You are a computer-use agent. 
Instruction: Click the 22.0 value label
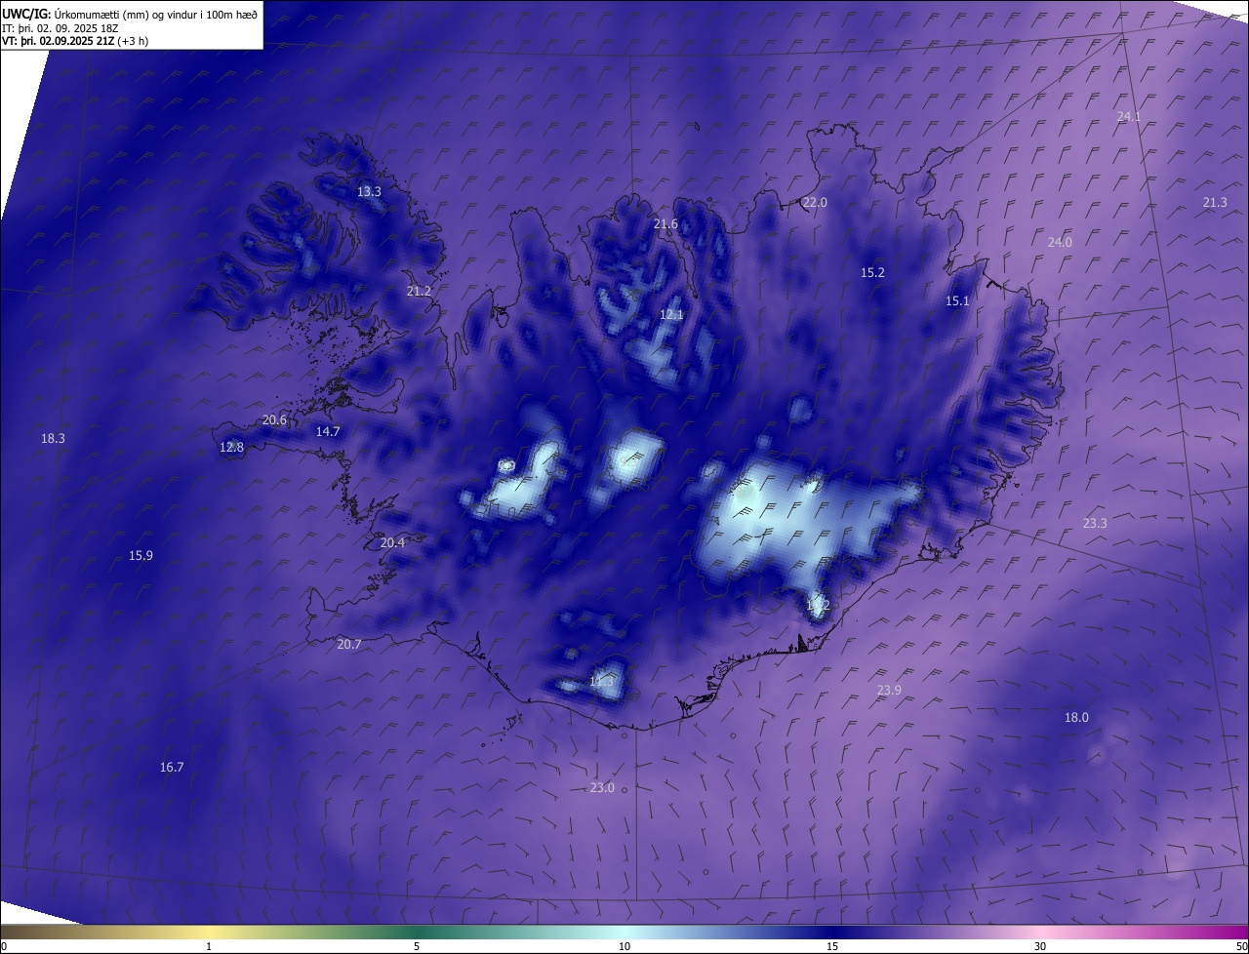click(815, 202)
